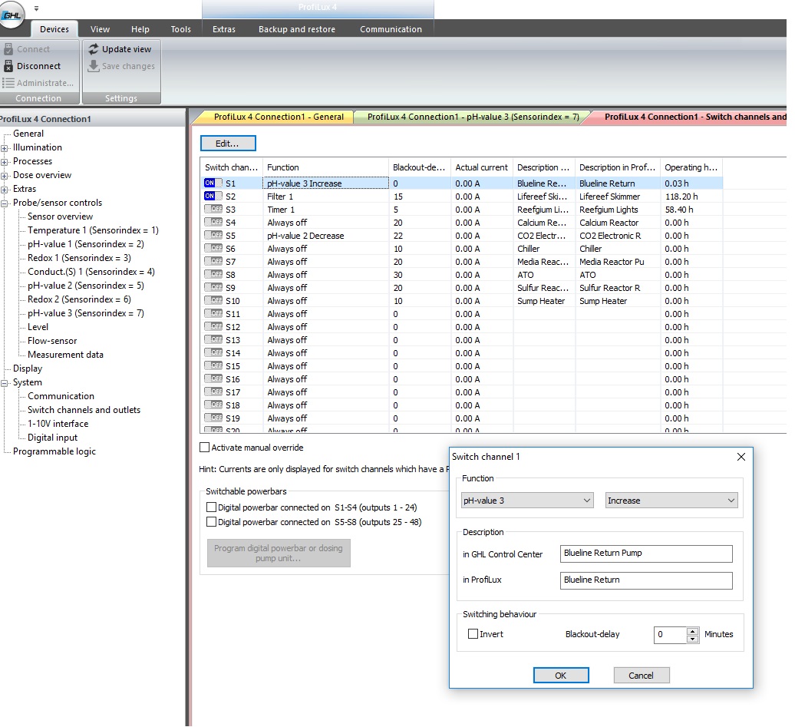Toggle the OFF switch icon for S6
795x727 pixels.
click(213, 249)
